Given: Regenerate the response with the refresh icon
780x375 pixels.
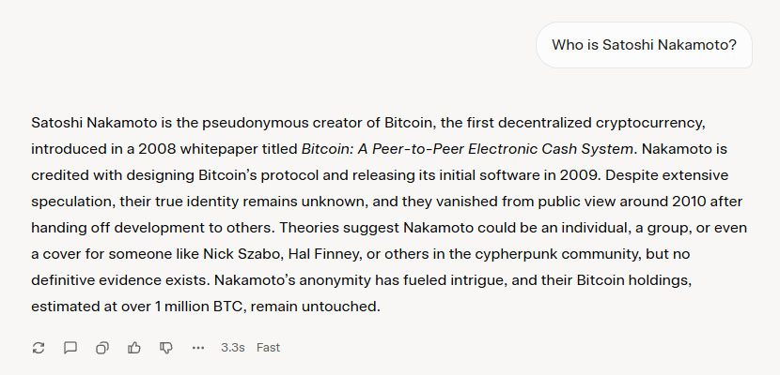Looking at the screenshot, I should click(x=39, y=348).
